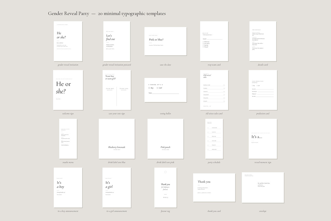Open the 'Pink or blue?' save the date card
Image resolution: width=331 pixels, height=221 pixels.
[165, 41]
